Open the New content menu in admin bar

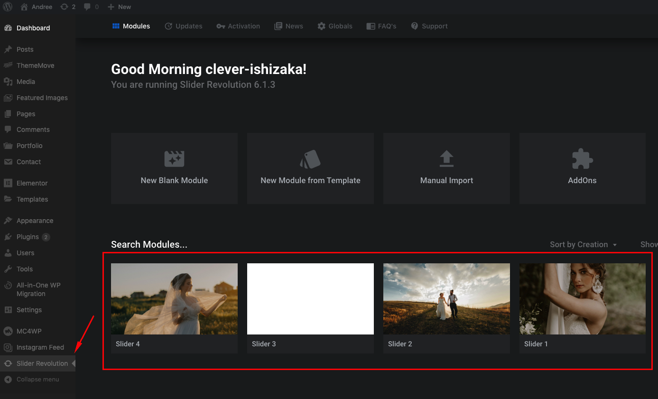point(119,7)
